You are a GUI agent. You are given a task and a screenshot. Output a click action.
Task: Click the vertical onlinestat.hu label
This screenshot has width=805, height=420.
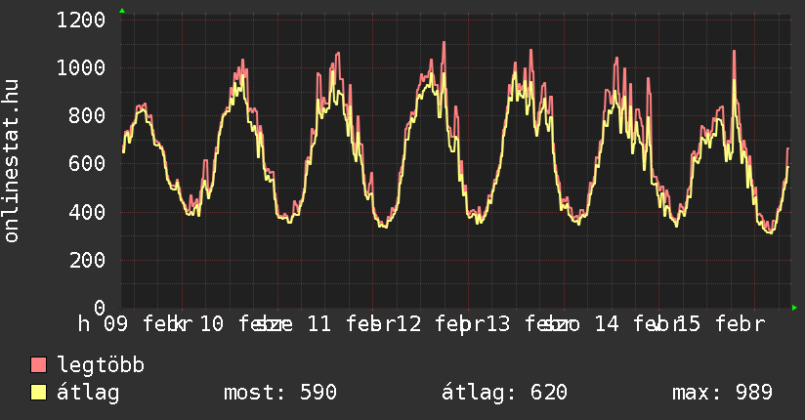coord(13,162)
